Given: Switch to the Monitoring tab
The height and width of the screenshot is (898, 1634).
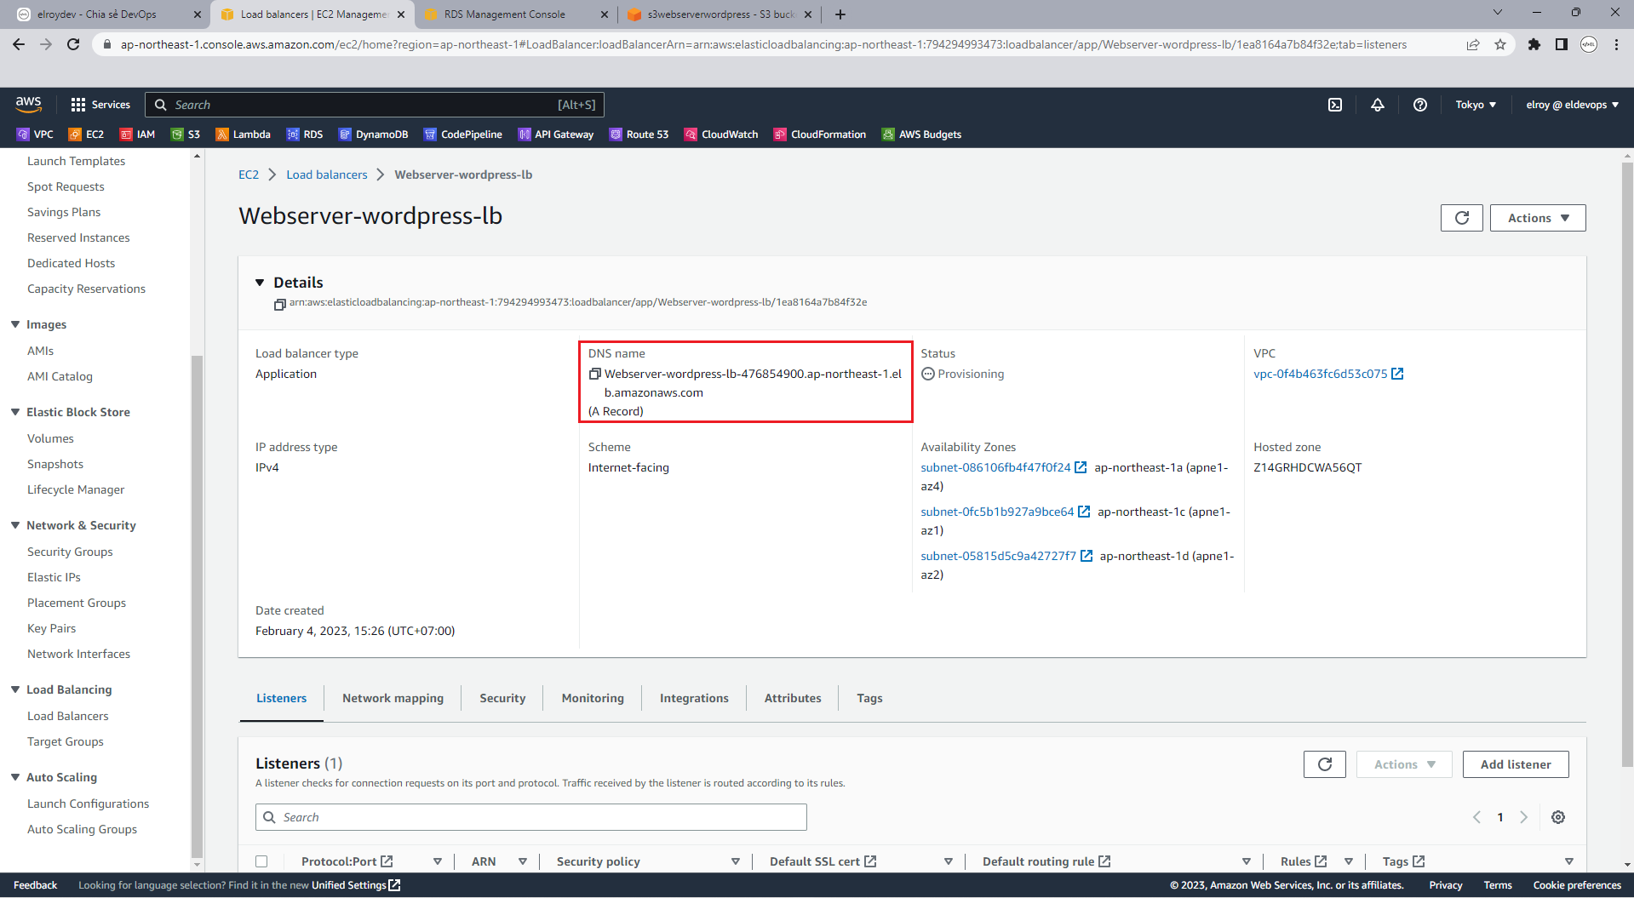Looking at the screenshot, I should click(593, 698).
